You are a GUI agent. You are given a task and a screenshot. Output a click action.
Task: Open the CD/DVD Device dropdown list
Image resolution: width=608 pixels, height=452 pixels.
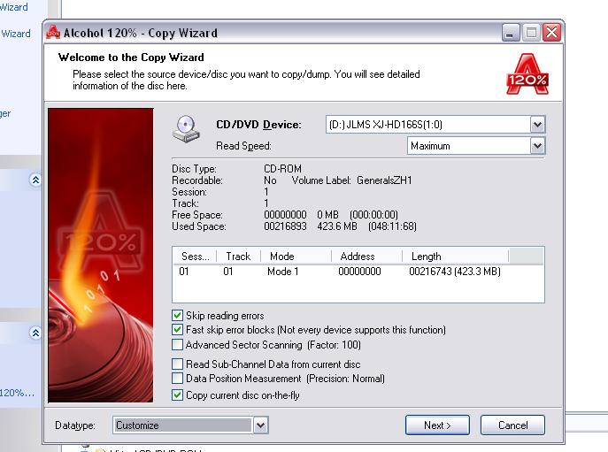pos(537,125)
